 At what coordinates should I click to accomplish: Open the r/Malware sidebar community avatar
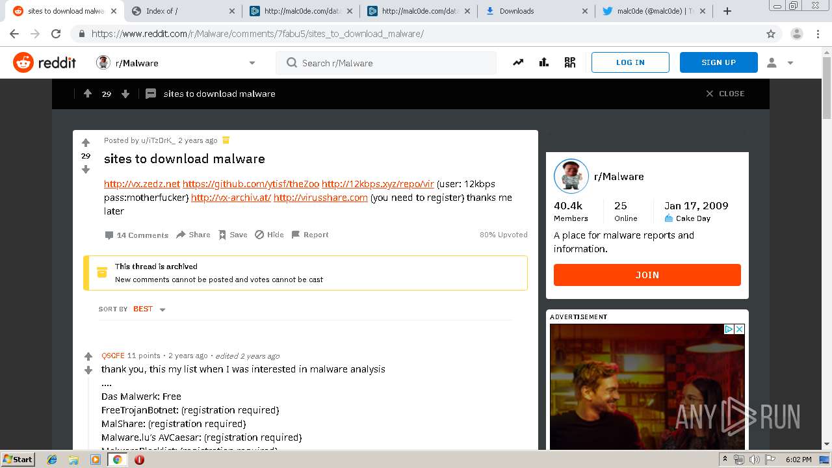[x=571, y=176]
